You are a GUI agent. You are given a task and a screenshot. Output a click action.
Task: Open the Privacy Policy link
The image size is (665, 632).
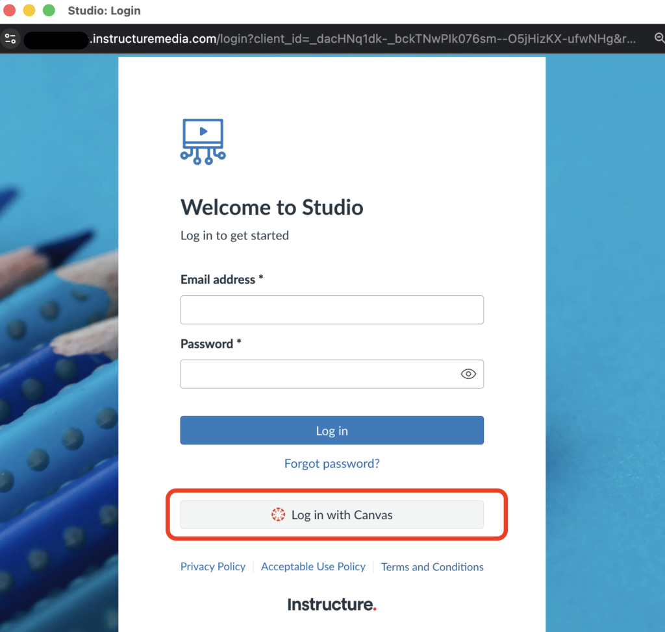pos(212,566)
